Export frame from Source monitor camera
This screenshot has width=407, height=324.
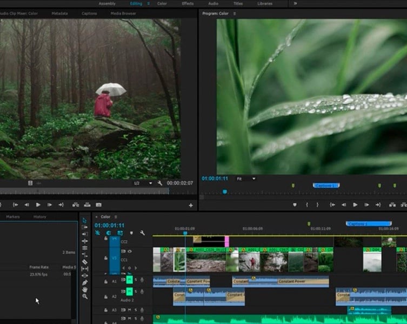98,205
